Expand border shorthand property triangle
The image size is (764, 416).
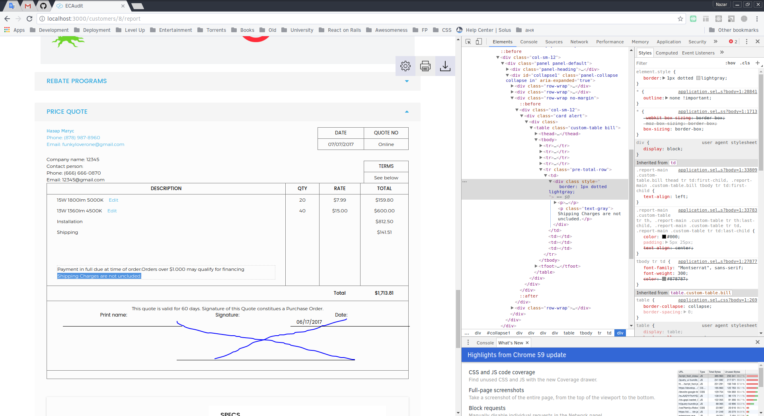pyautogui.click(x=664, y=78)
